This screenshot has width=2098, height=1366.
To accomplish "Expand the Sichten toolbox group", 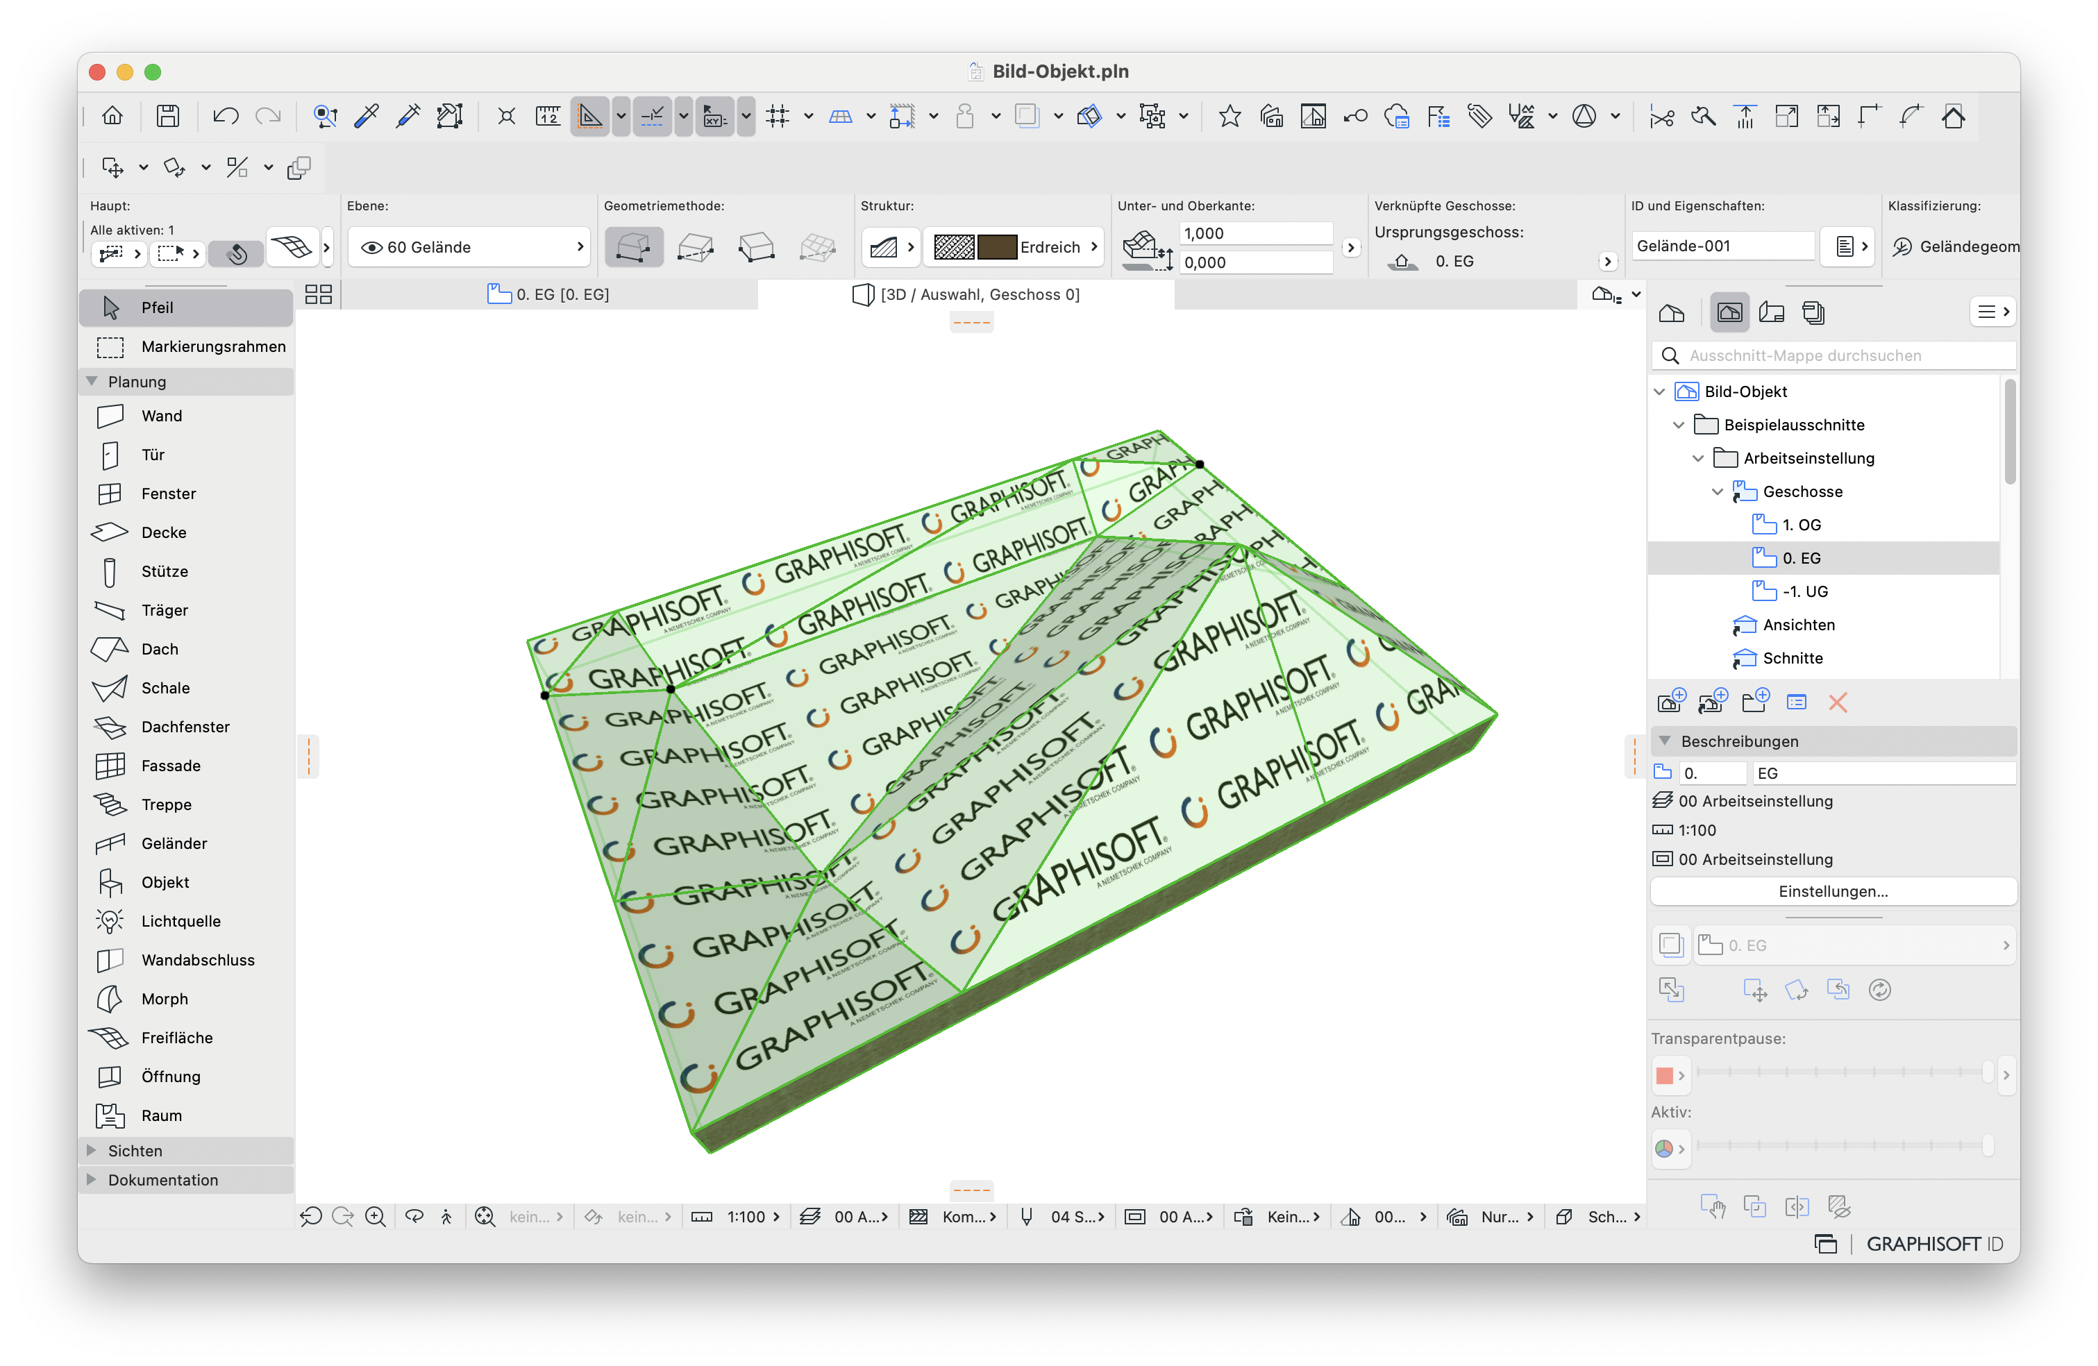I will tap(92, 1150).
